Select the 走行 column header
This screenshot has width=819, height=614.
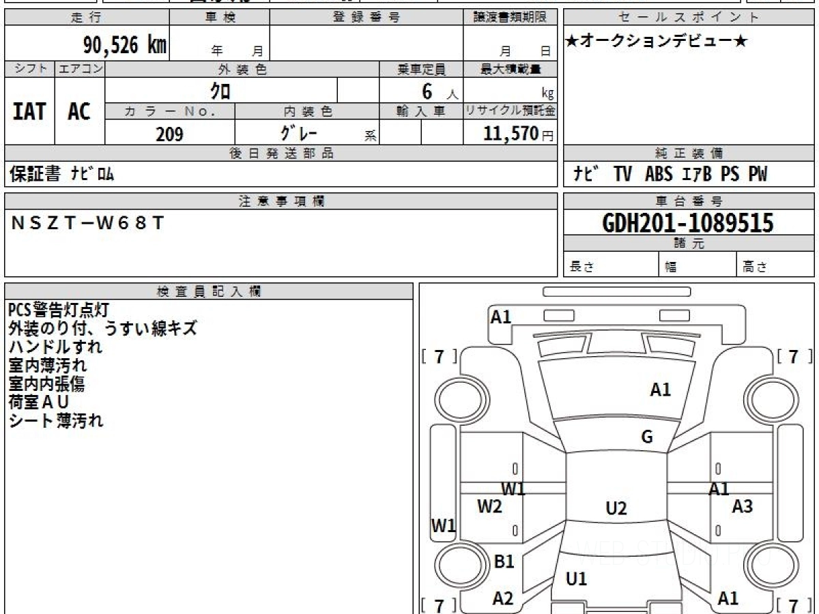(86, 18)
